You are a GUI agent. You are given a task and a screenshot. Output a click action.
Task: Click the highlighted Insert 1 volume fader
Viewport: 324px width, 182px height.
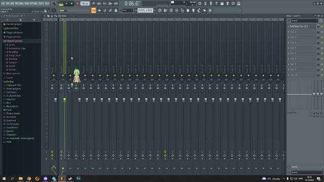coord(64,100)
